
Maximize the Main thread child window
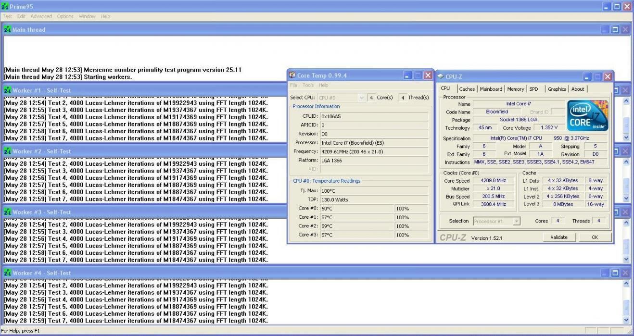[615, 29]
